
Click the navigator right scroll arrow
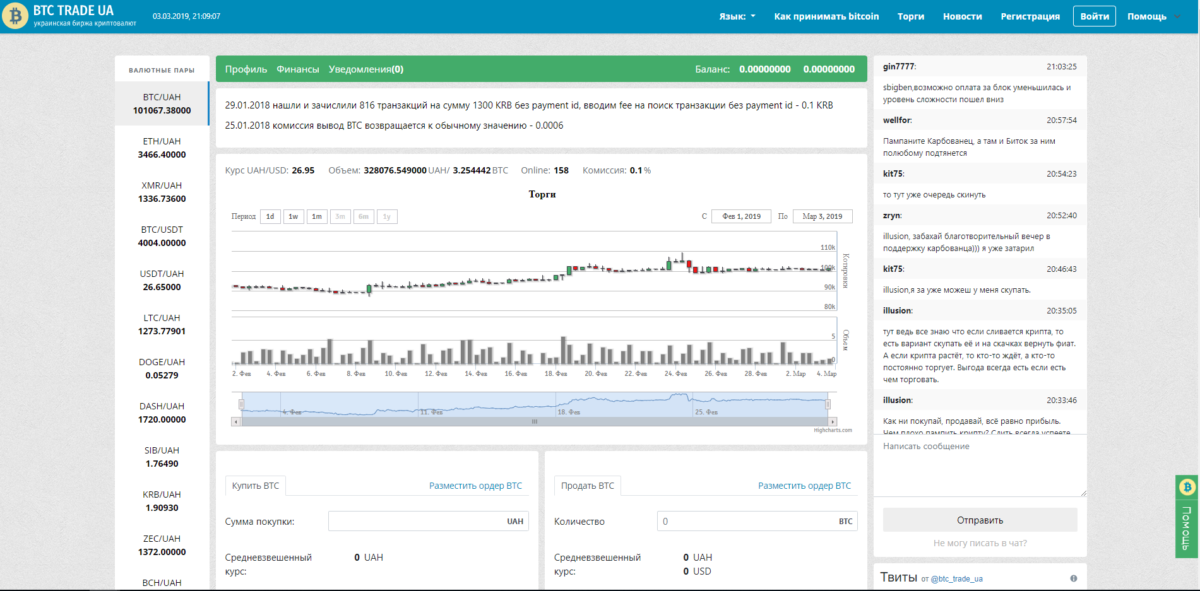tap(833, 421)
